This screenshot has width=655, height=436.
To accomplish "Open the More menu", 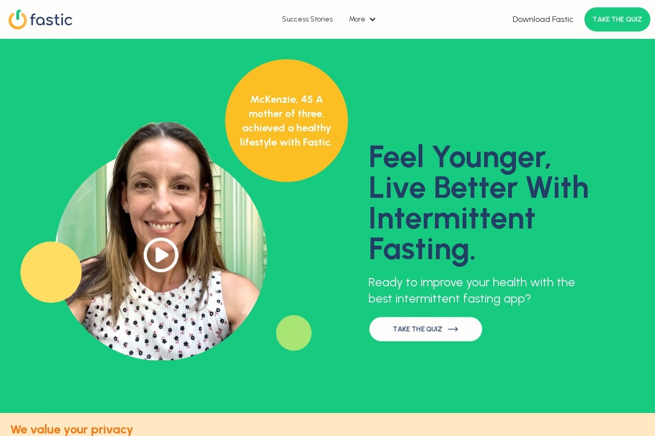I will coord(362,19).
